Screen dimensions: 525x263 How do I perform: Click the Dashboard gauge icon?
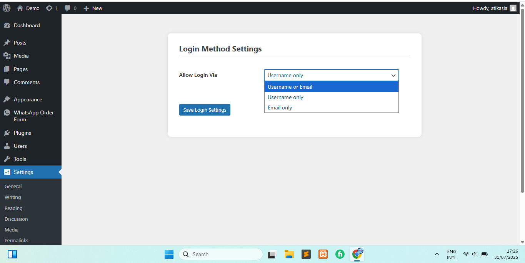(7, 25)
